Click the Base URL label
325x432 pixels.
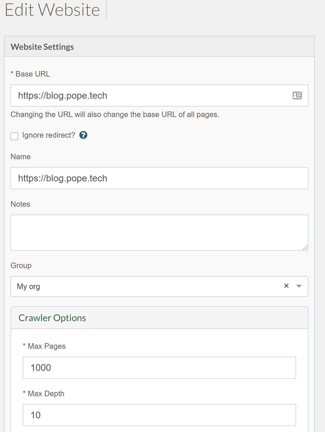(30, 74)
